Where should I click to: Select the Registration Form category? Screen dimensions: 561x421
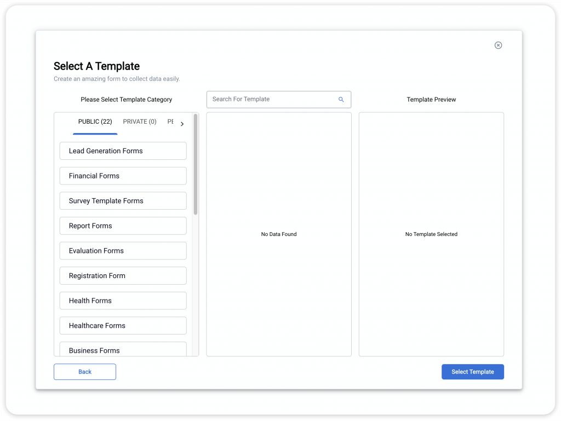pos(123,275)
